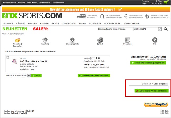Click the Gutschein / Code einlösen button

(152, 91)
